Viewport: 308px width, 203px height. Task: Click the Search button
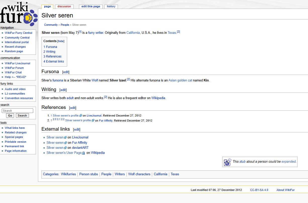22,115
